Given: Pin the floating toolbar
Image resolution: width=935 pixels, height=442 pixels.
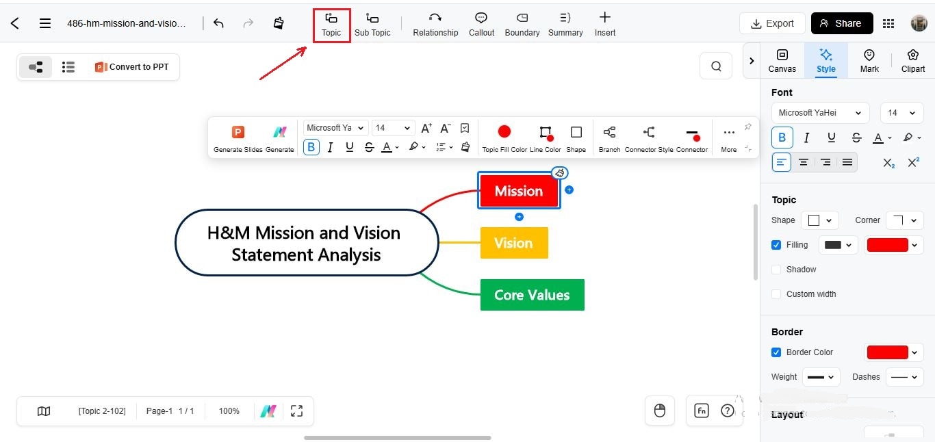Looking at the screenshot, I should pyautogui.click(x=747, y=127).
